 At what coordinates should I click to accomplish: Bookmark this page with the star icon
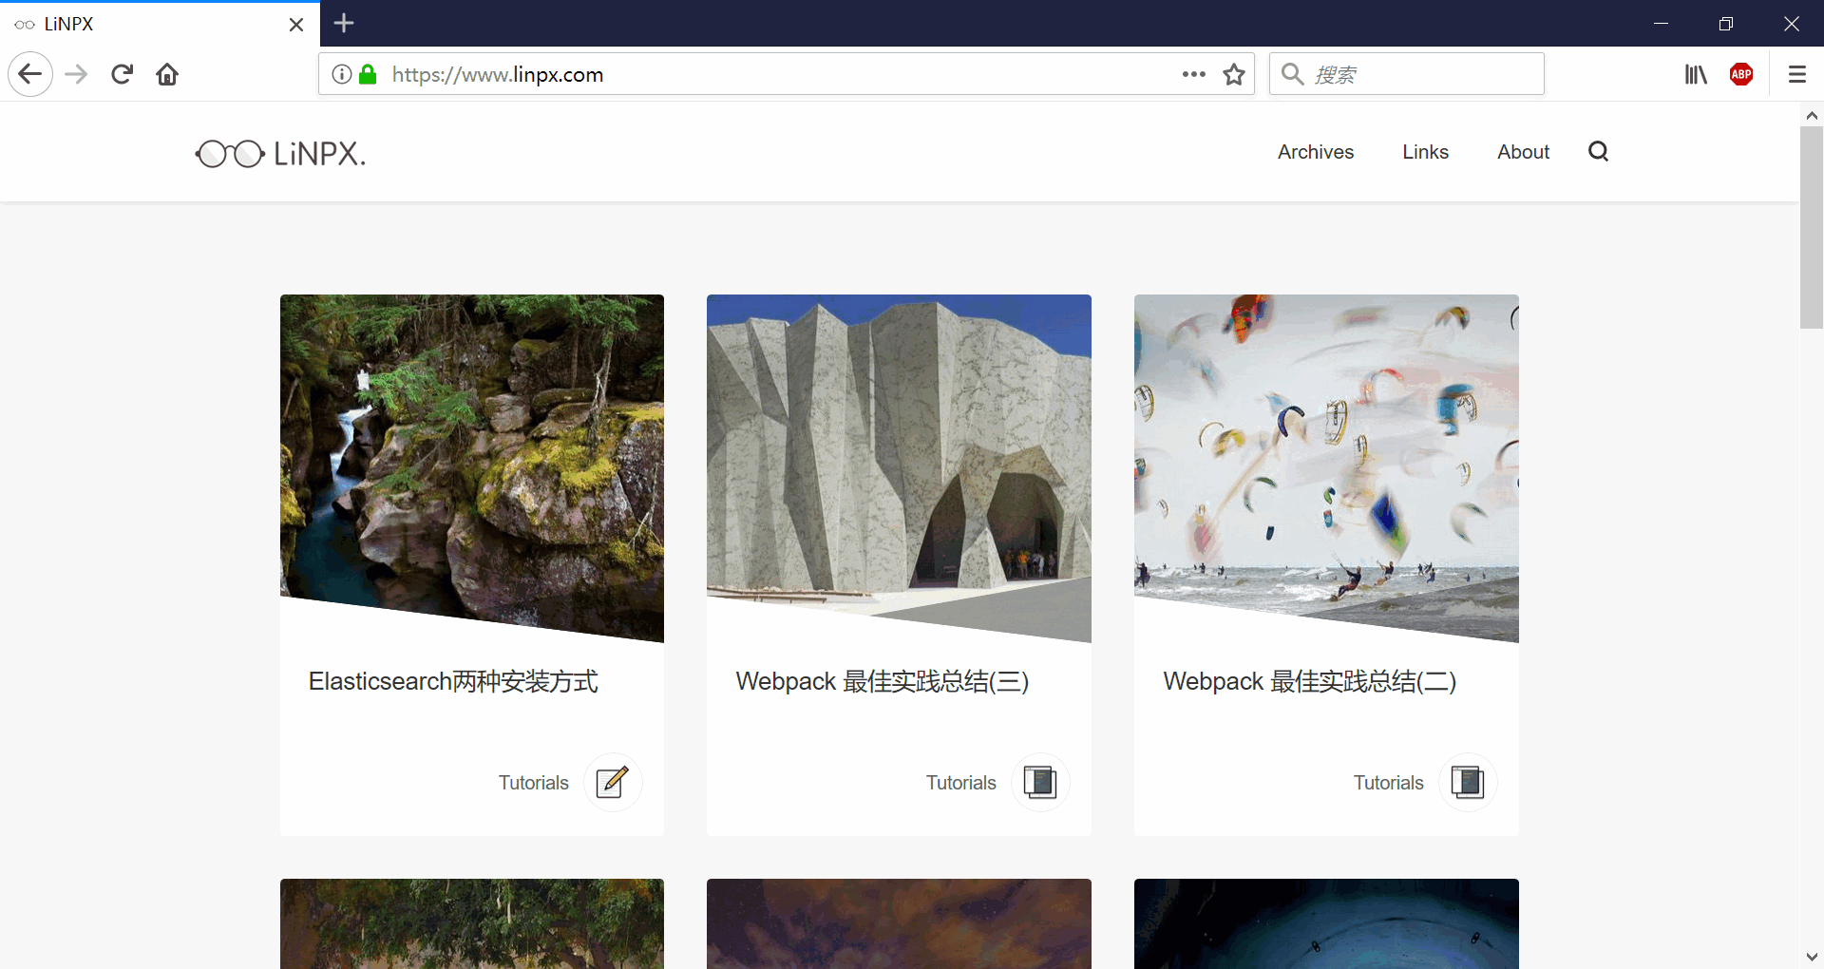[1234, 74]
